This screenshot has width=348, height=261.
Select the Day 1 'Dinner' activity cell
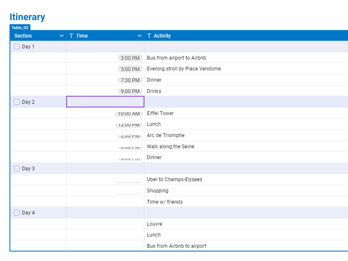point(246,80)
